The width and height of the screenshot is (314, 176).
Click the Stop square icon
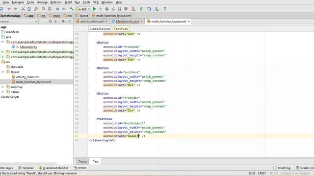click(126, 9)
